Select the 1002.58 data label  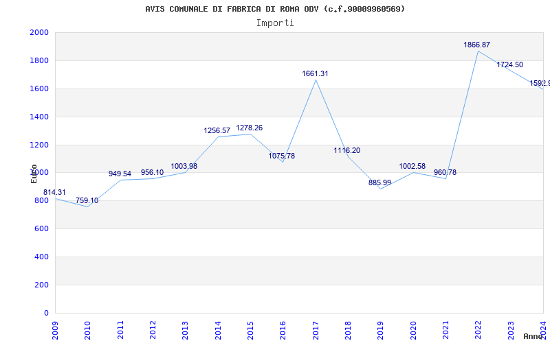[x=412, y=166]
